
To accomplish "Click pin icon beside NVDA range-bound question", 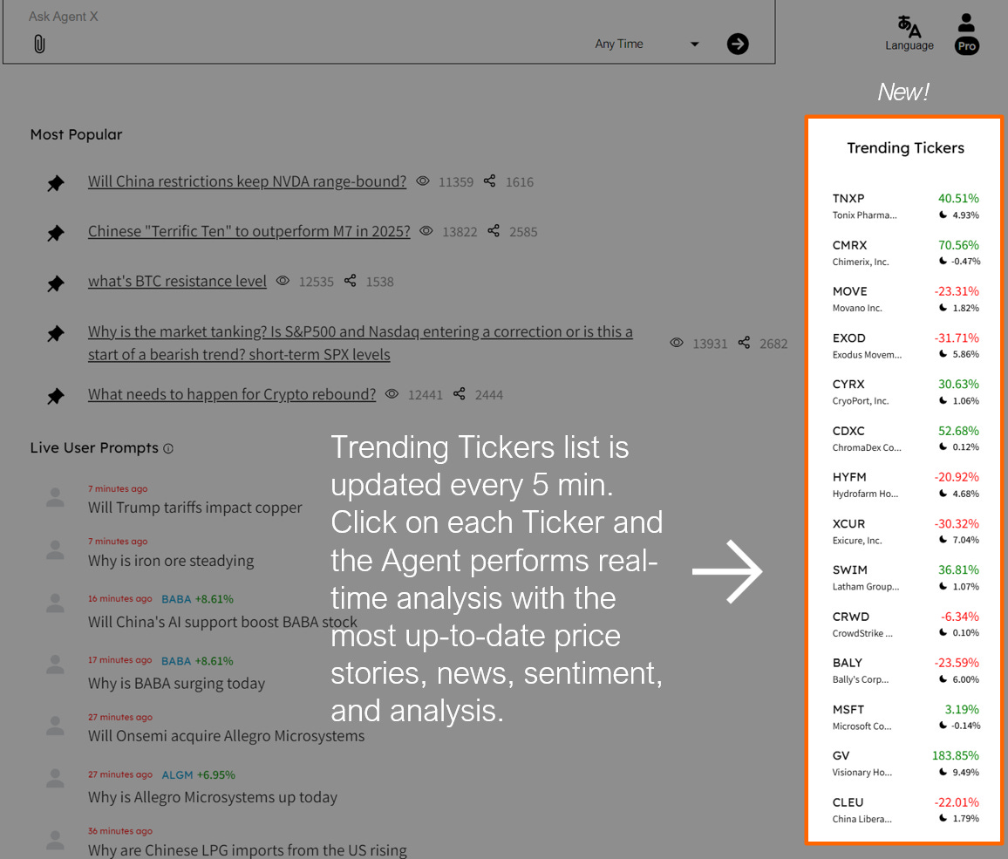I will [56, 183].
